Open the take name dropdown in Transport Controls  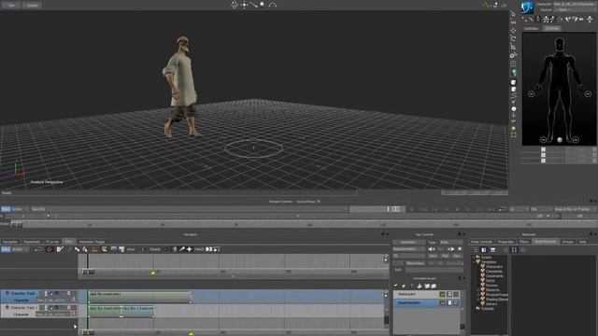click(190, 209)
